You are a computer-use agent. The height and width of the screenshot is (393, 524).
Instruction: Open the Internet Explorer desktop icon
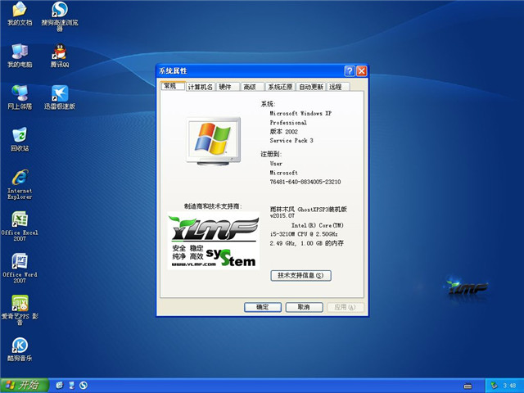point(20,184)
